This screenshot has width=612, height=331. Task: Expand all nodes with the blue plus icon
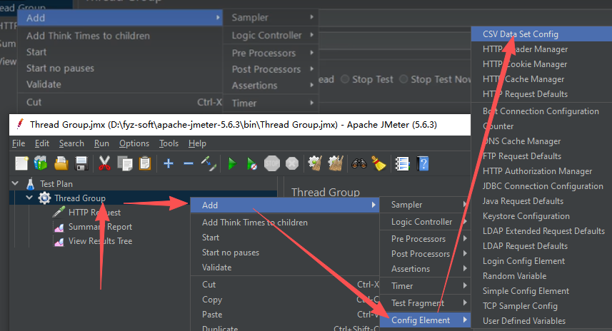pos(169,163)
